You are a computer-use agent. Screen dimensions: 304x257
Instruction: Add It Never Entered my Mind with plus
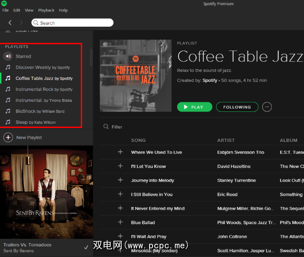coord(120,208)
